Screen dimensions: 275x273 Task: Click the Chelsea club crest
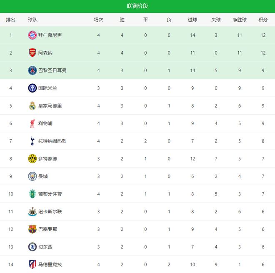click(32, 247)
